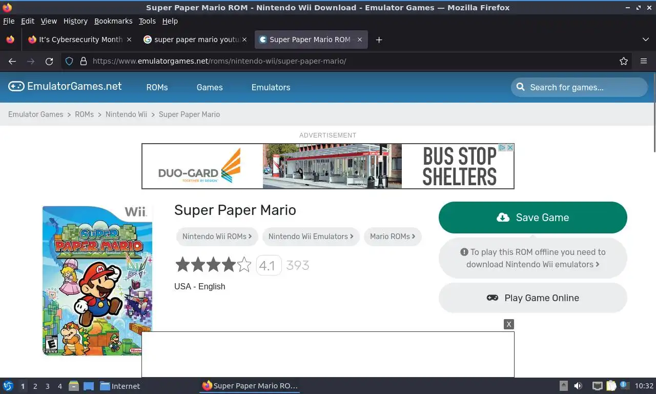Image resolution: width=656 pixels, height=394 pixels.
Task: Close the Cybersecurity Month tab
Action: 129,40
